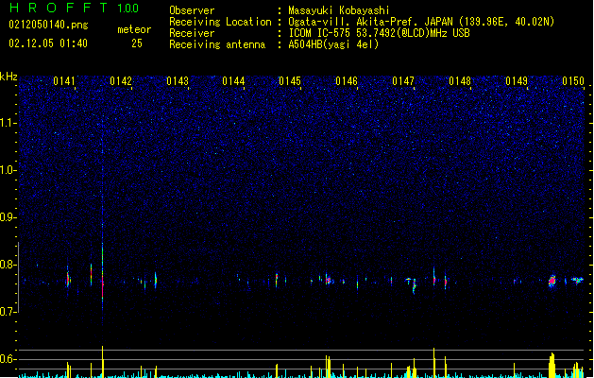The image size is (594, 378).
Task: Click the A504HB(yagi 4el) antenna text
Action: pos(333,44)
